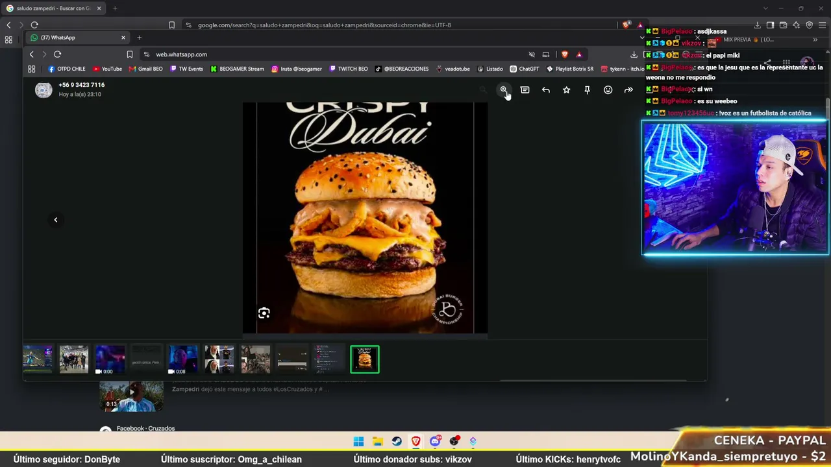Open the Listado bookmark
Viewport: 831px width, 467px height.
click(x=490, y=69)
